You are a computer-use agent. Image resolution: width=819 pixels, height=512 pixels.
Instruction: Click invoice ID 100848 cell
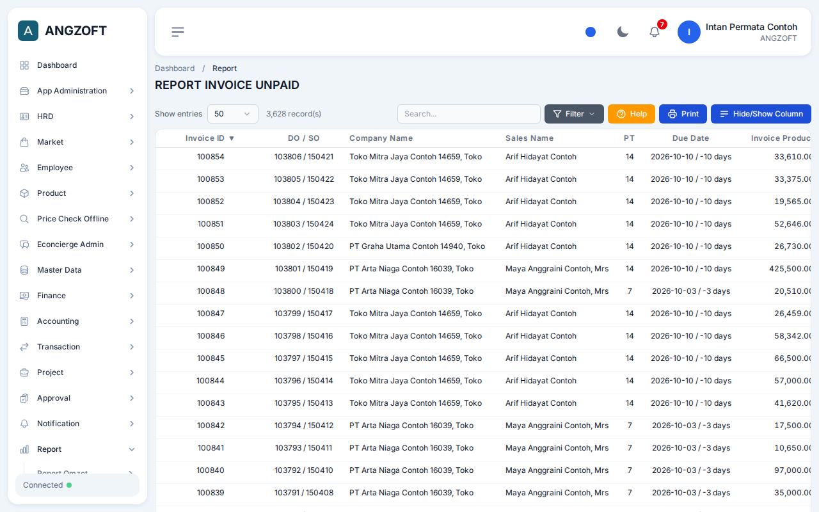point(211,291)
